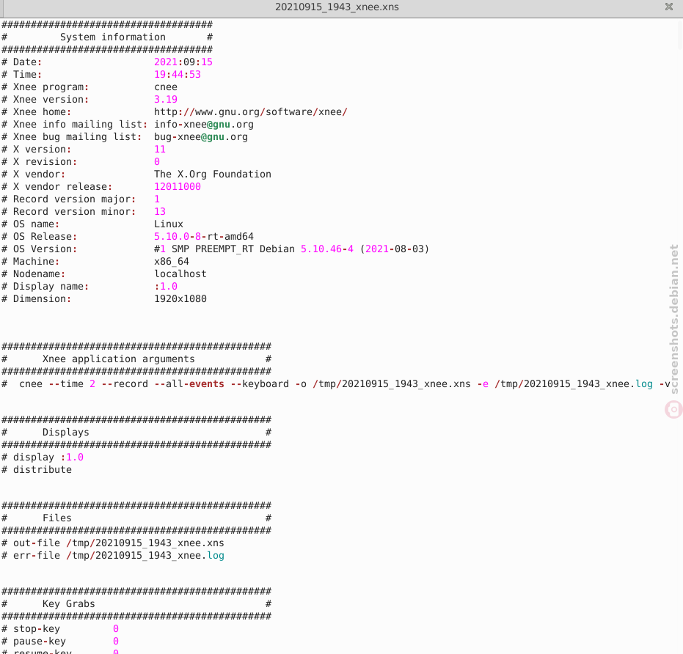Click the "Xnee application arguments" header
The image size is (683, 654).
119,359
